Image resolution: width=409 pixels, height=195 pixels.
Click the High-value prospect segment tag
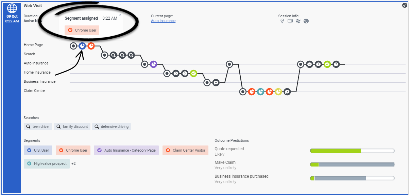pos(47,163)
